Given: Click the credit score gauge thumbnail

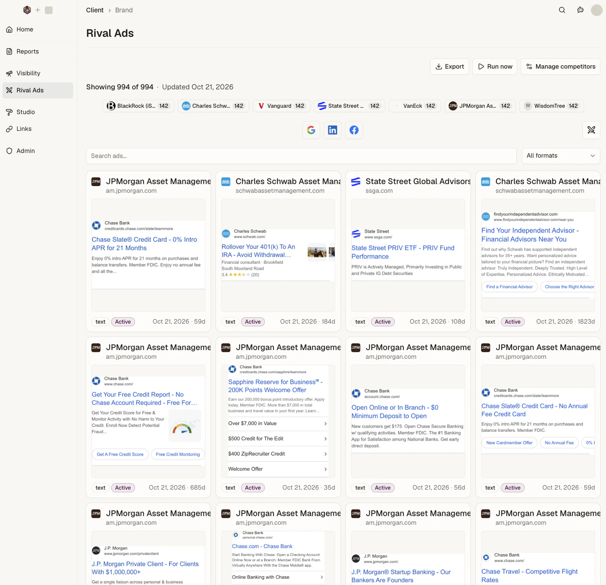Looking at the screenshot, I should pyautogui.click(x=185, y=426).
